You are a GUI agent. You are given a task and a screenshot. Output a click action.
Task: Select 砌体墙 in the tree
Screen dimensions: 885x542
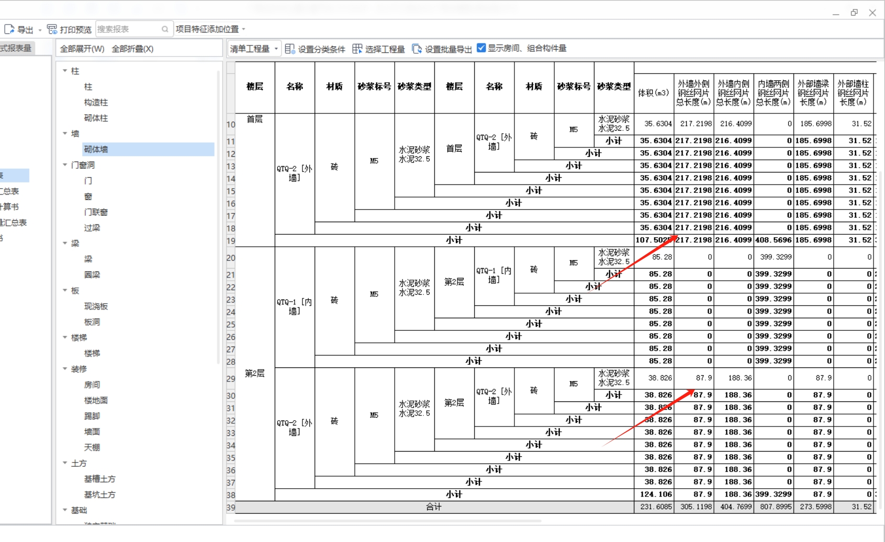(x=96, y=149)
